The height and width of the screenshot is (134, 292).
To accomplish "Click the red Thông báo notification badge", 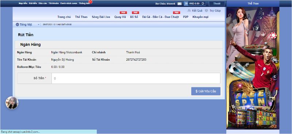I will [x=90, y=2].
